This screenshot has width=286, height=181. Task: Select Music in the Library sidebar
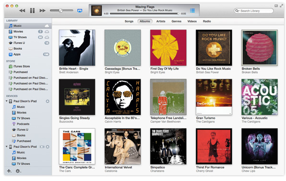[28, 26]
